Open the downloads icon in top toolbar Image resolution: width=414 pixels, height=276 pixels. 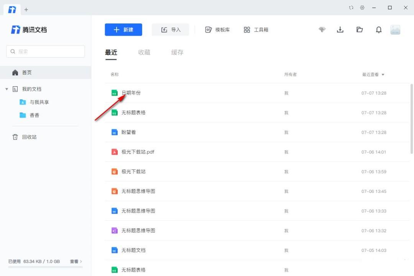pyautogui.click(x=340, y=30)
